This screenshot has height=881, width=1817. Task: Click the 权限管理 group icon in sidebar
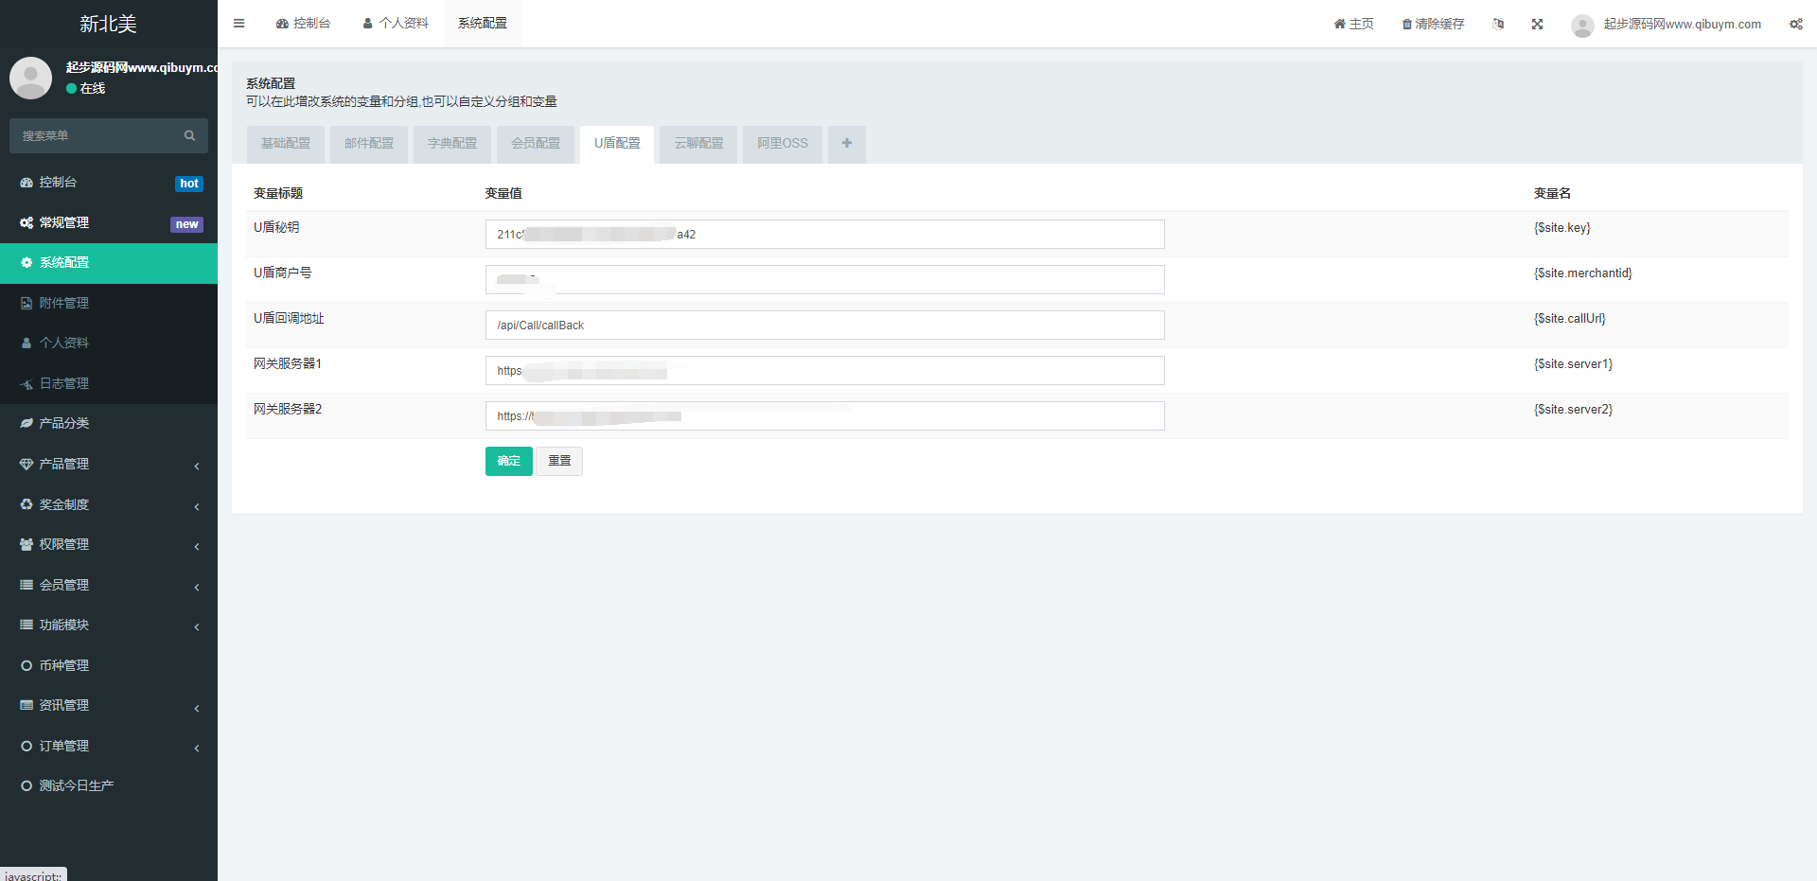click(x=26, y=544)
